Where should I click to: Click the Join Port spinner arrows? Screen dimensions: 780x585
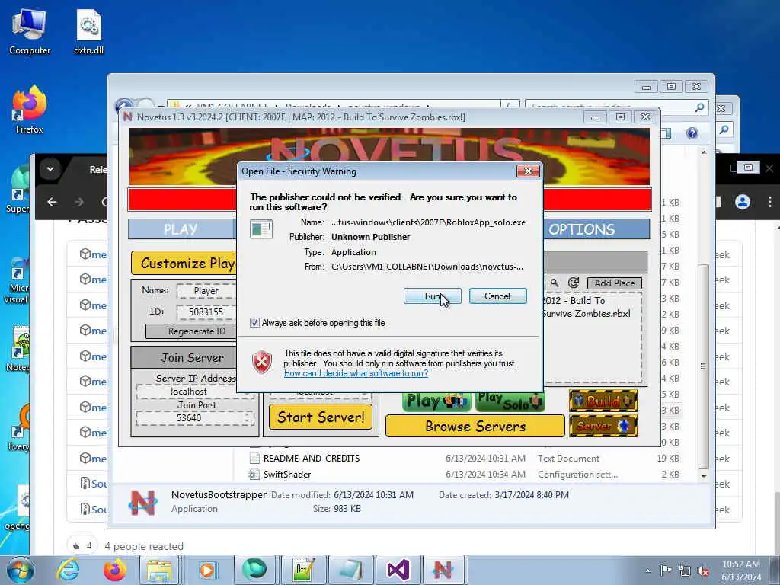point(248,418)
